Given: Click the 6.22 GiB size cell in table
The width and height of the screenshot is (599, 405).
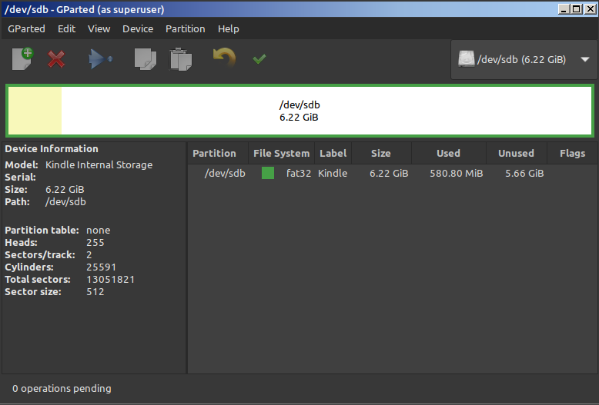Looking at the screenshot, I should coord(389,173).
